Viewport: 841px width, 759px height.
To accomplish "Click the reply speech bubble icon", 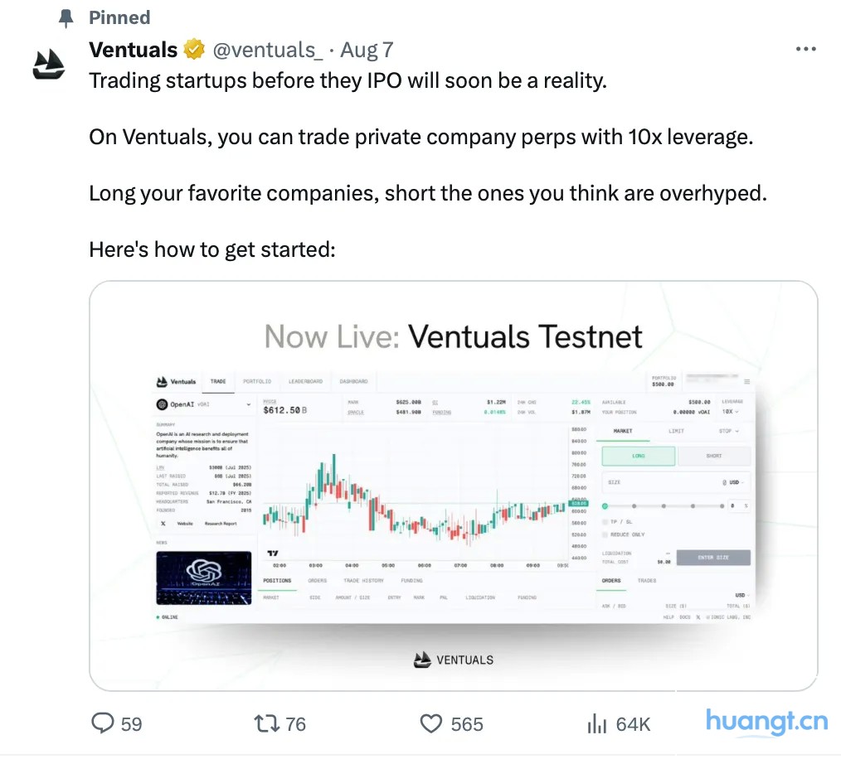I will pos(103,723).
